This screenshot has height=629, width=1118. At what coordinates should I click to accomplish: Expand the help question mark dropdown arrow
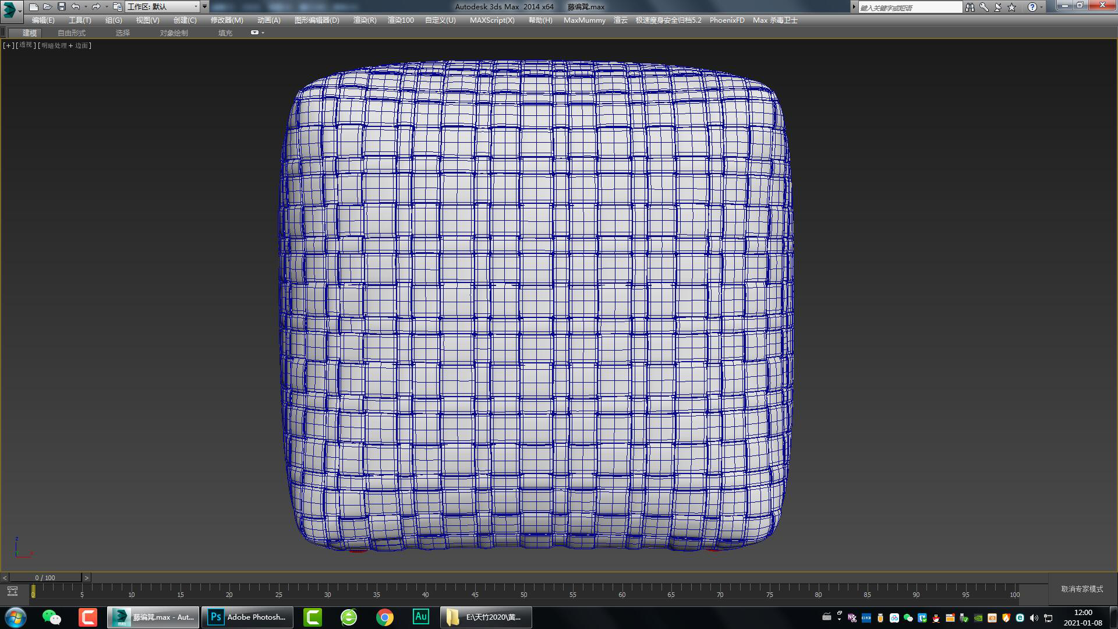click(x=1042, y=7)
